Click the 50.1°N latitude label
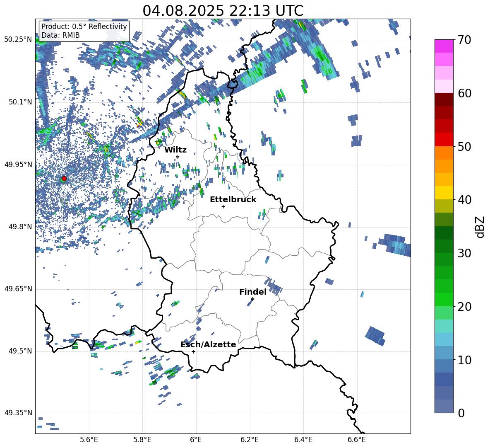The width and height of the screenshot is (490, 448). (20, 102)
